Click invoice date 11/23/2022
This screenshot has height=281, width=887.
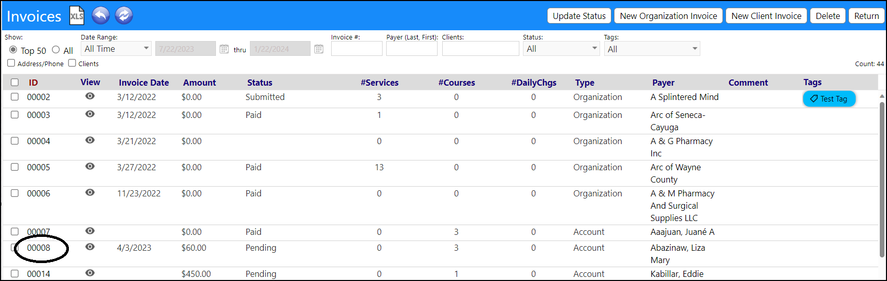tap(139, 193)
